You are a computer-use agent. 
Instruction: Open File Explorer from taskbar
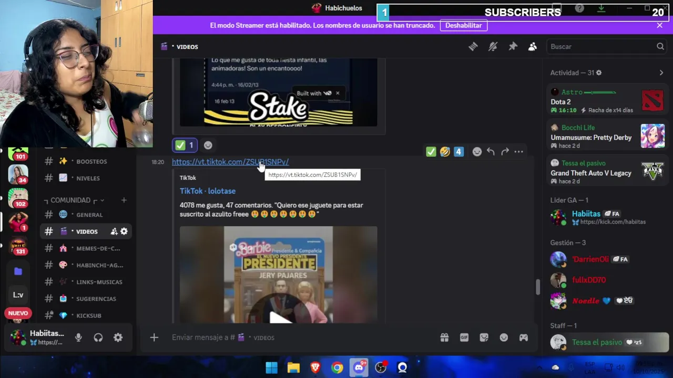[x=293, y=367]
